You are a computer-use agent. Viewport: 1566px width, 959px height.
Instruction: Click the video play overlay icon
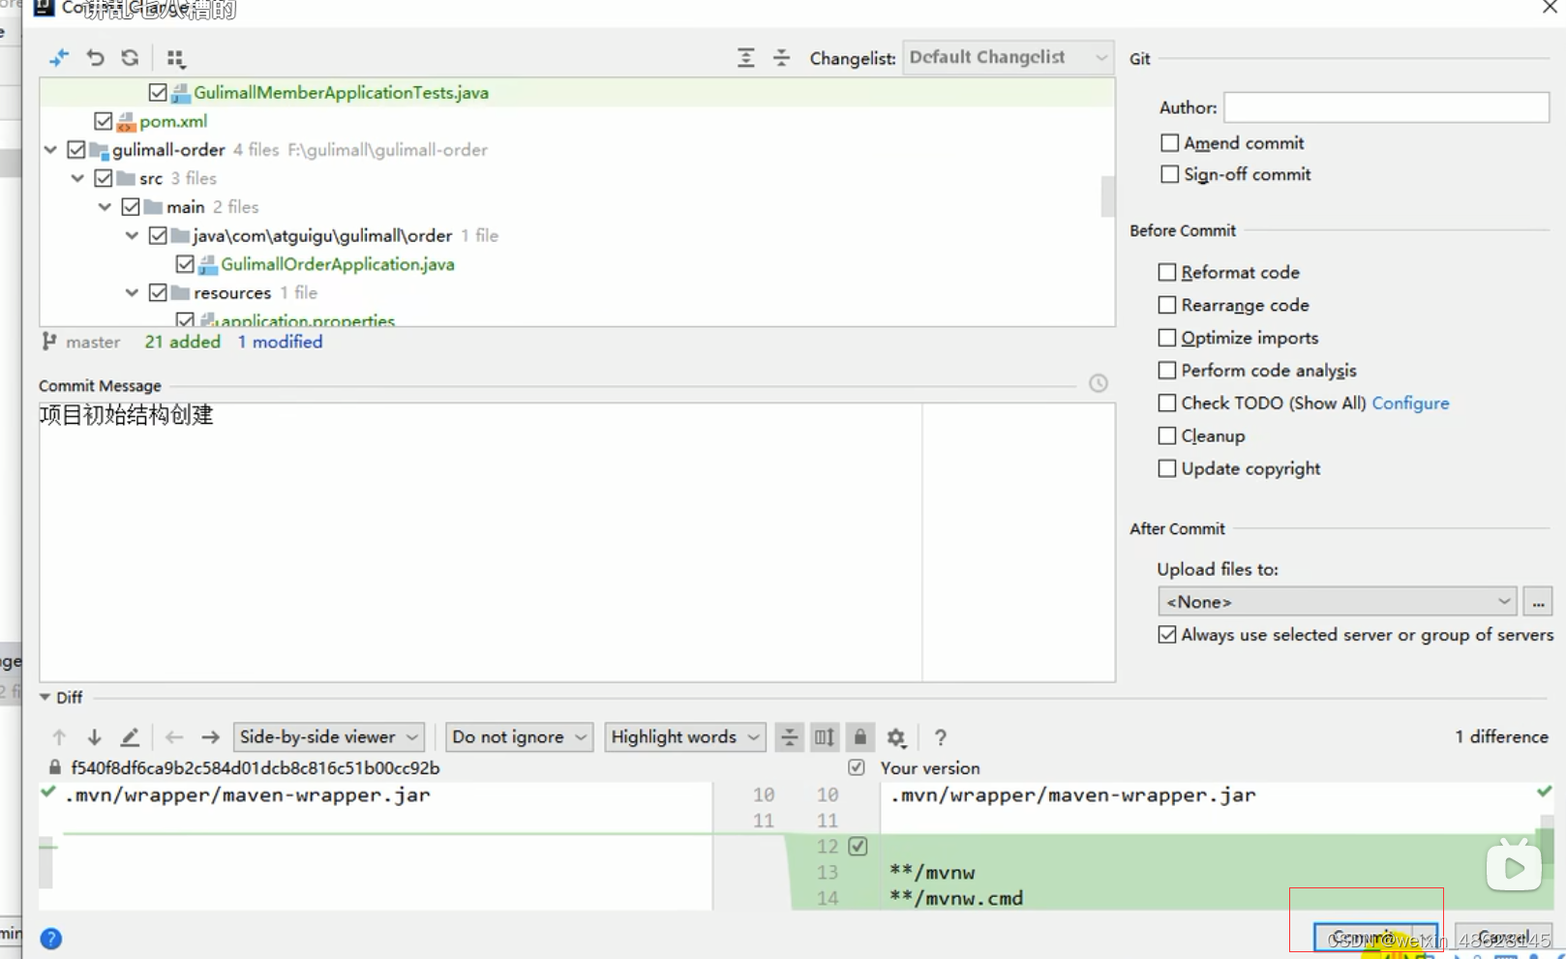point(1514,866)
